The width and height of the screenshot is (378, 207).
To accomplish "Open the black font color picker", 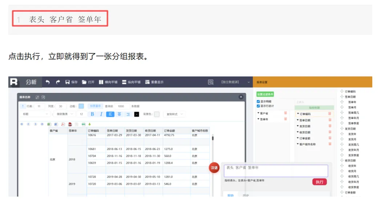I will [136, 114].
